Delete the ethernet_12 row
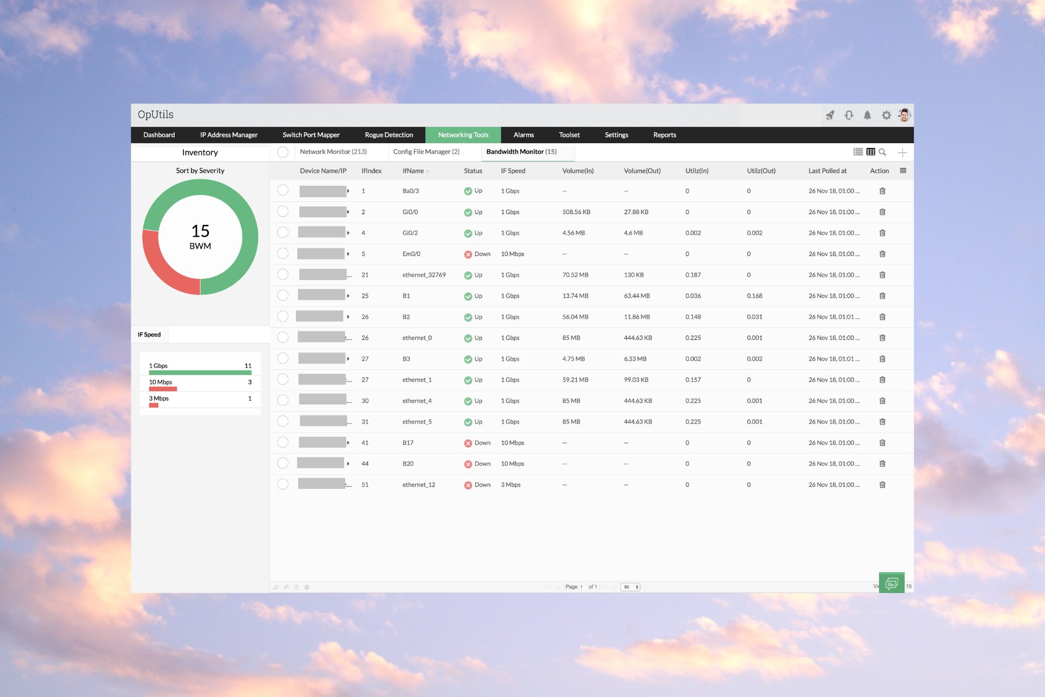1045x697 pixels. (882, 485)
